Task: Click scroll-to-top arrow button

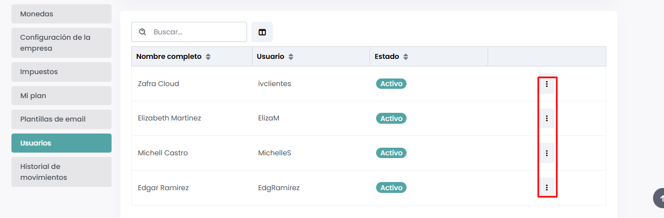Action: coord(660,198)
